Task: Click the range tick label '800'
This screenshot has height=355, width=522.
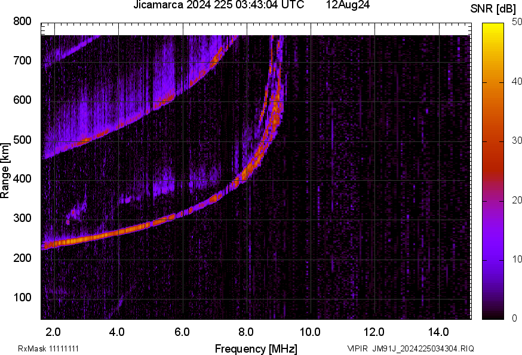Action: tap(22, 21)
